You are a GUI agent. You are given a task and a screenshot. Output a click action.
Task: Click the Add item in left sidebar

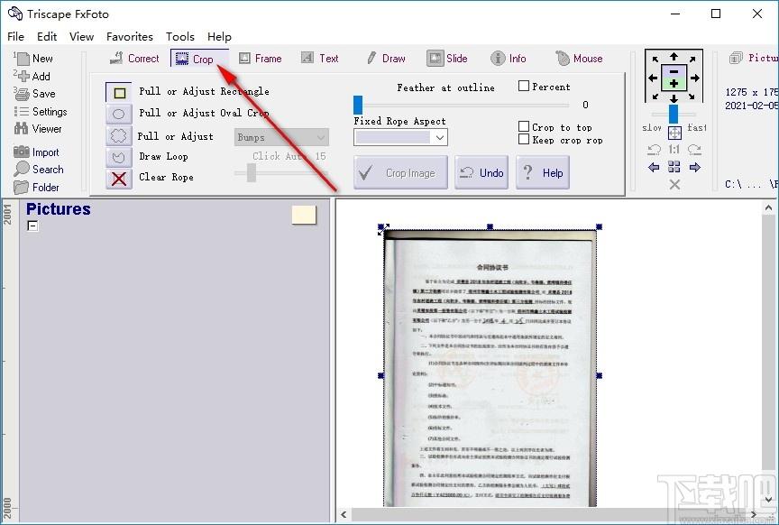coord(32,77)
